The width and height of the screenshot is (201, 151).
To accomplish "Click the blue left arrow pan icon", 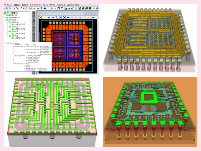I will pyautogui.click(x=68, y=17).
